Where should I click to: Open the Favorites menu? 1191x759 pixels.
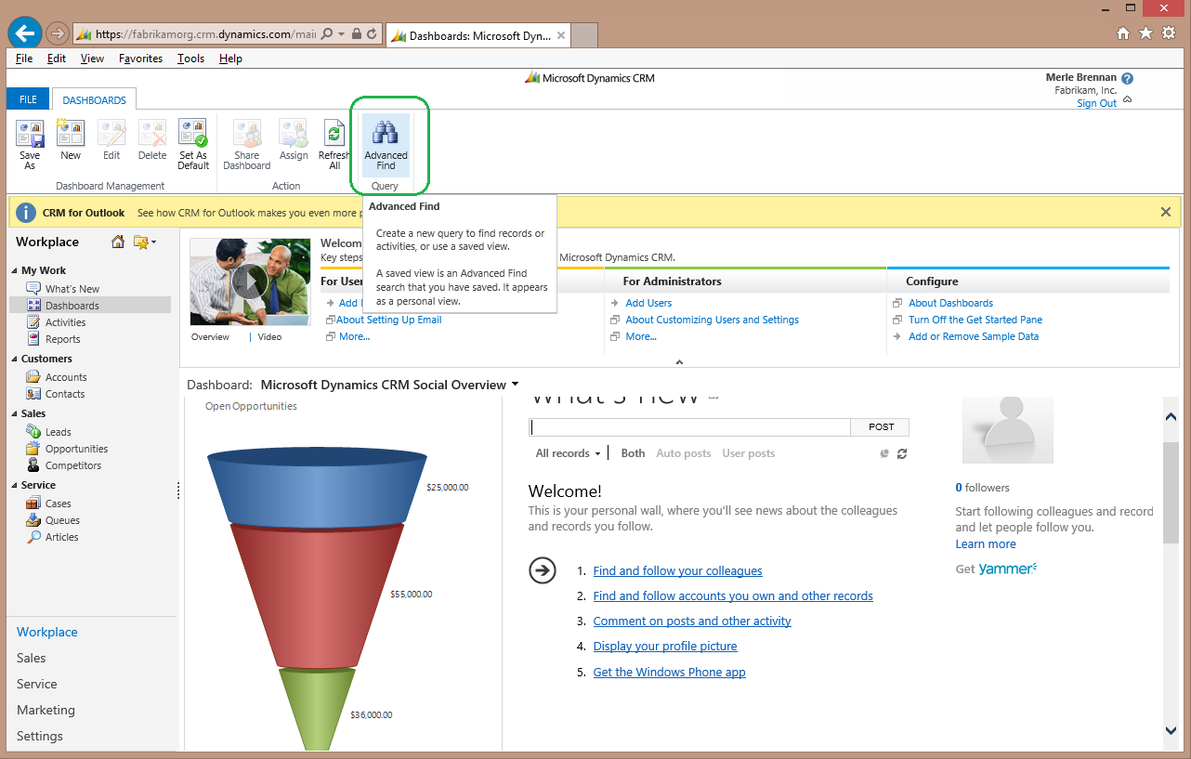tap(140, 59)
